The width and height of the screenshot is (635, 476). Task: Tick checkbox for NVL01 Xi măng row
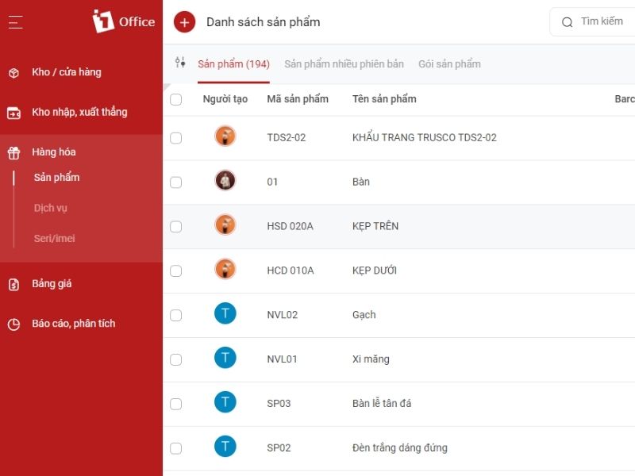pos(175,359)
